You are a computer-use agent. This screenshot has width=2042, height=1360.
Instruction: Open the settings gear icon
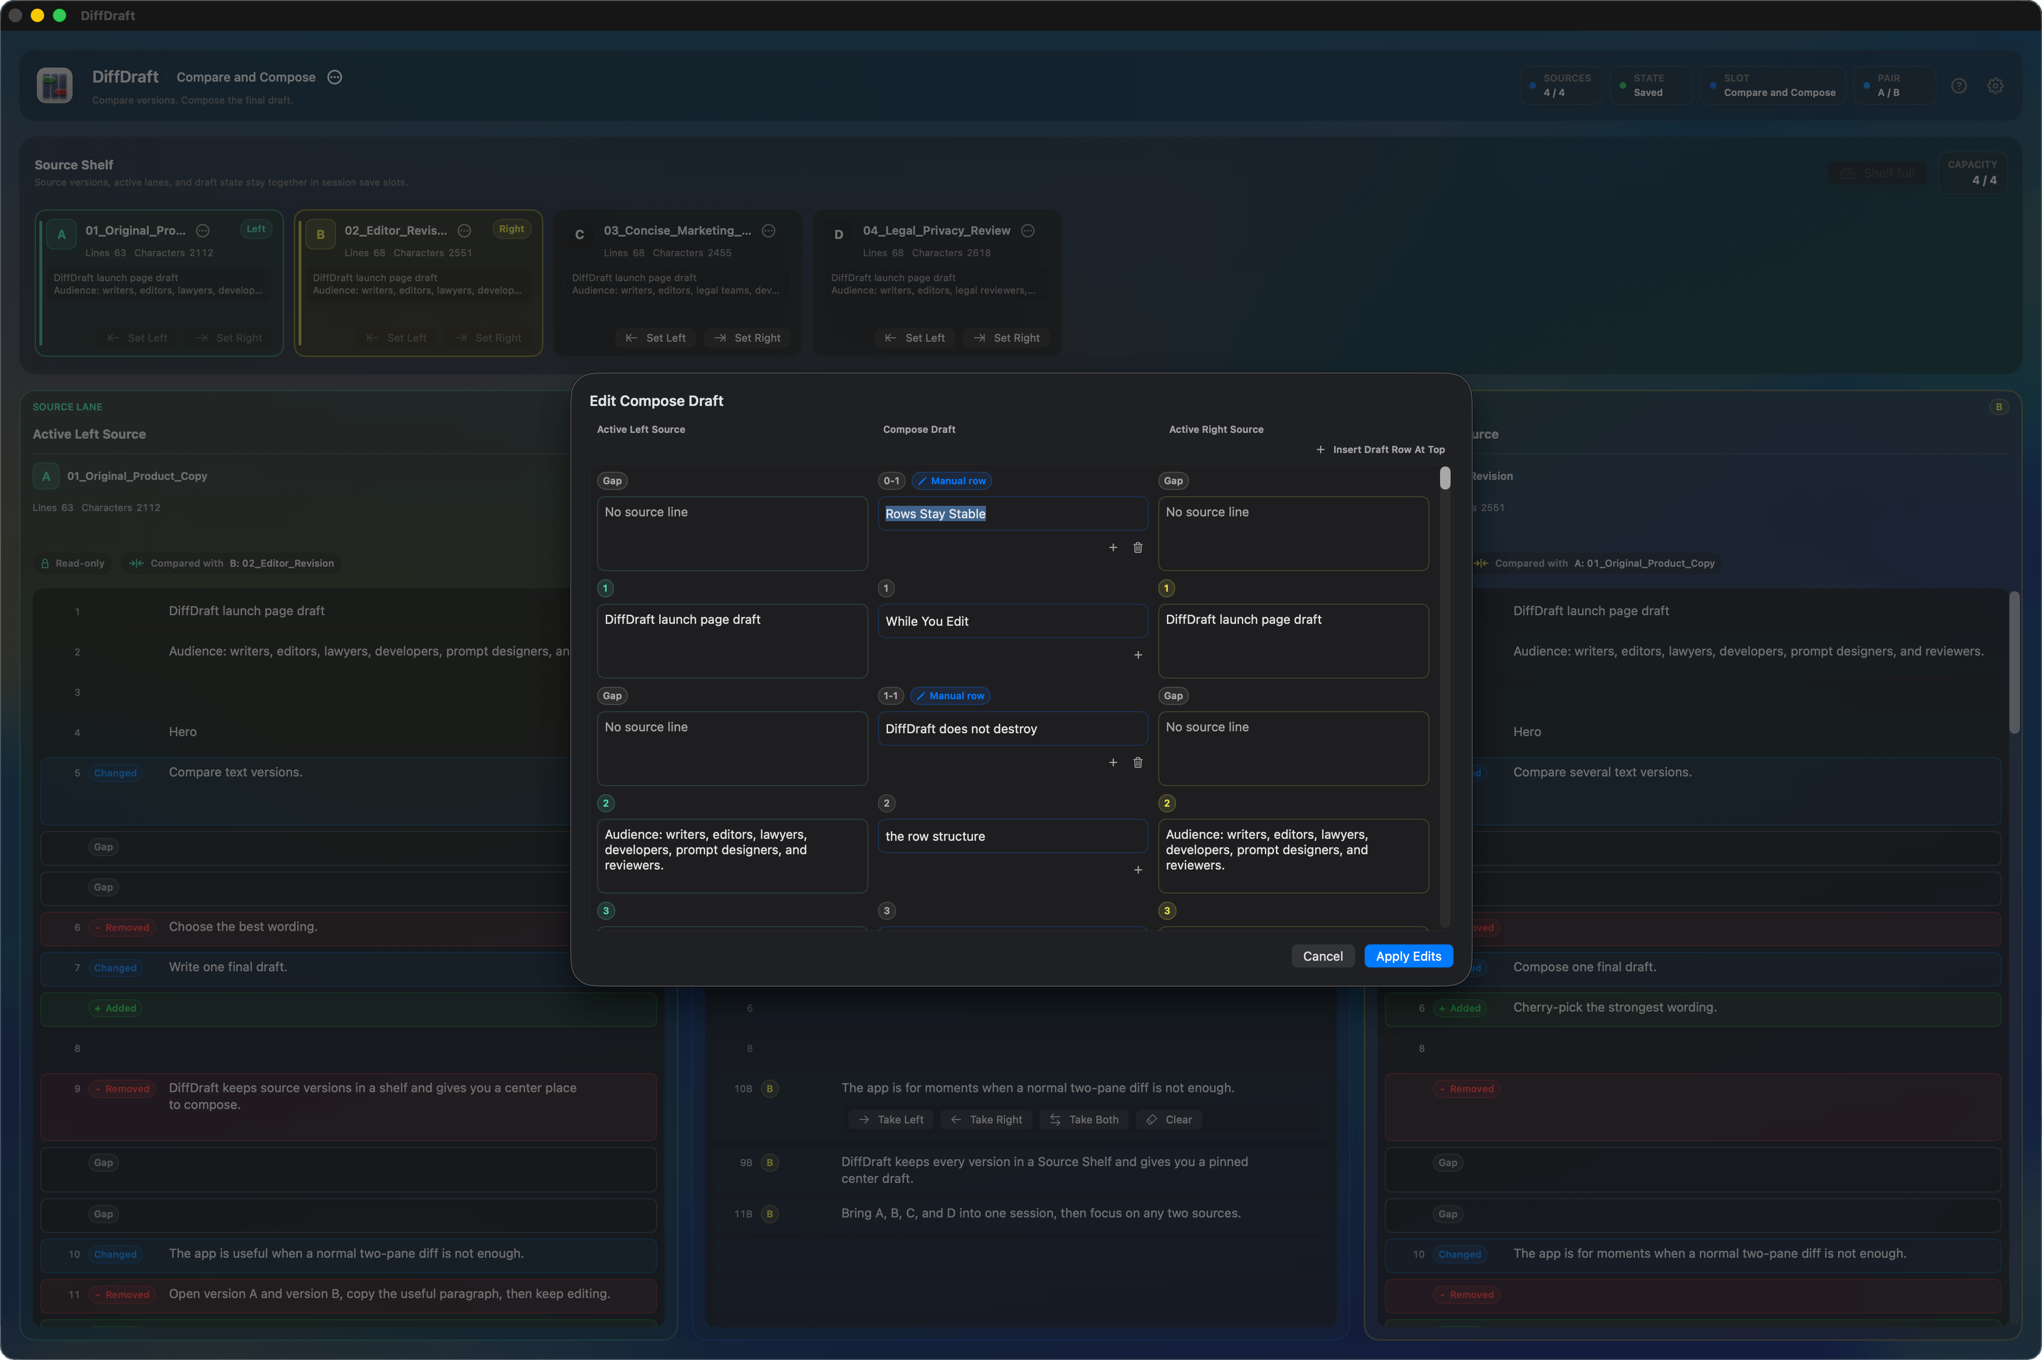(1995, 86)
